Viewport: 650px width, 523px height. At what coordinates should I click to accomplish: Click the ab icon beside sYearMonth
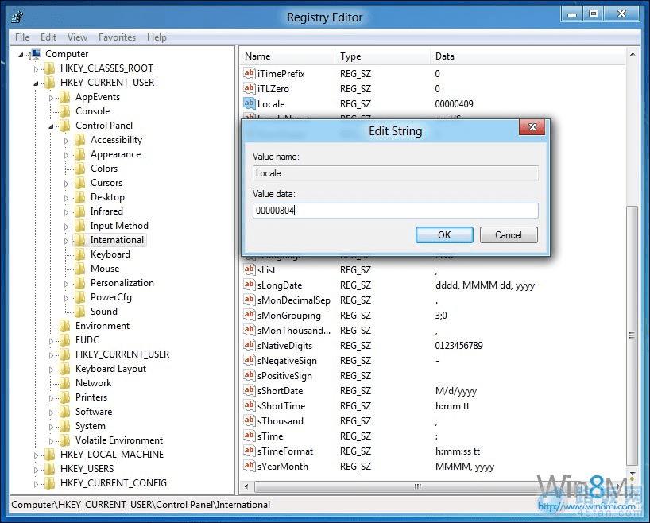(250, 467)
